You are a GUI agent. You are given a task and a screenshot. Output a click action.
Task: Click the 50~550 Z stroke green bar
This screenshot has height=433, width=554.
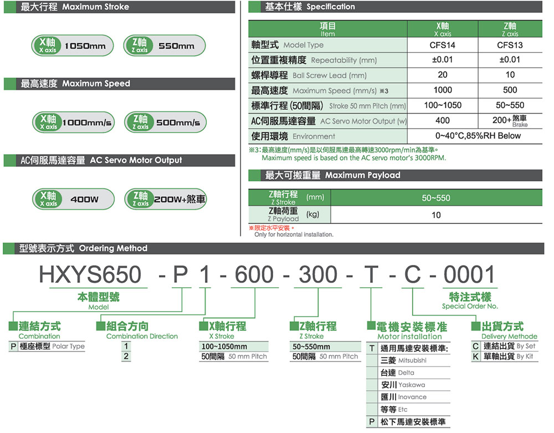[x=437, y=197]
